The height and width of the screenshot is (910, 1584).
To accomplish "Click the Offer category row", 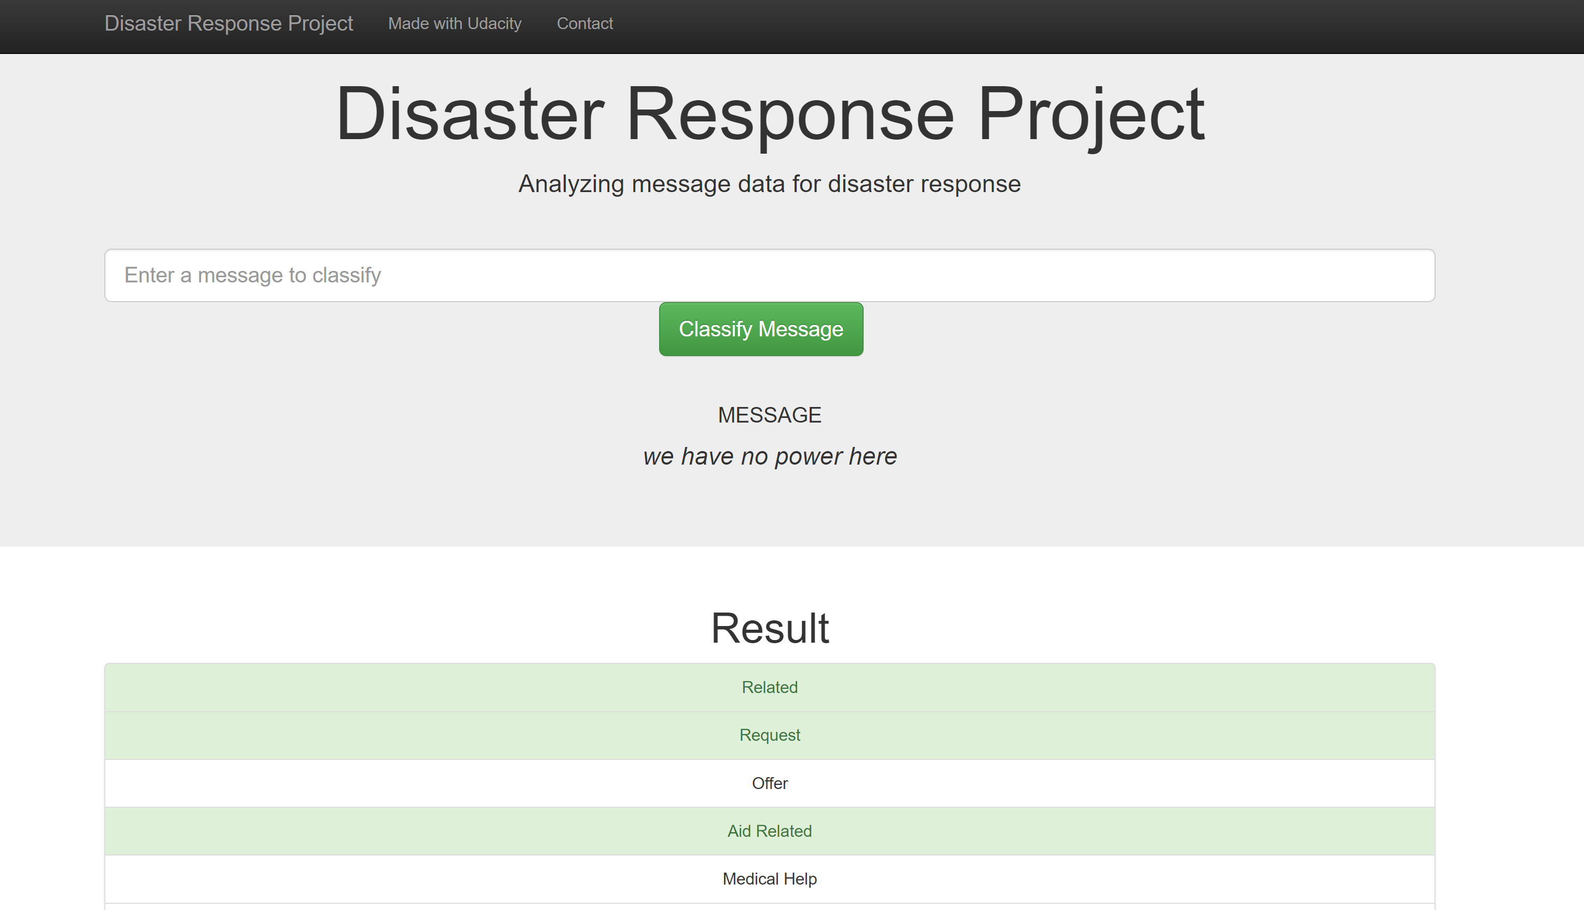I will (769, 783).
